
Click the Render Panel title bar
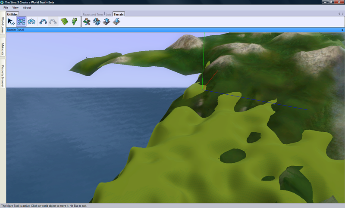[x=176, y=30]
